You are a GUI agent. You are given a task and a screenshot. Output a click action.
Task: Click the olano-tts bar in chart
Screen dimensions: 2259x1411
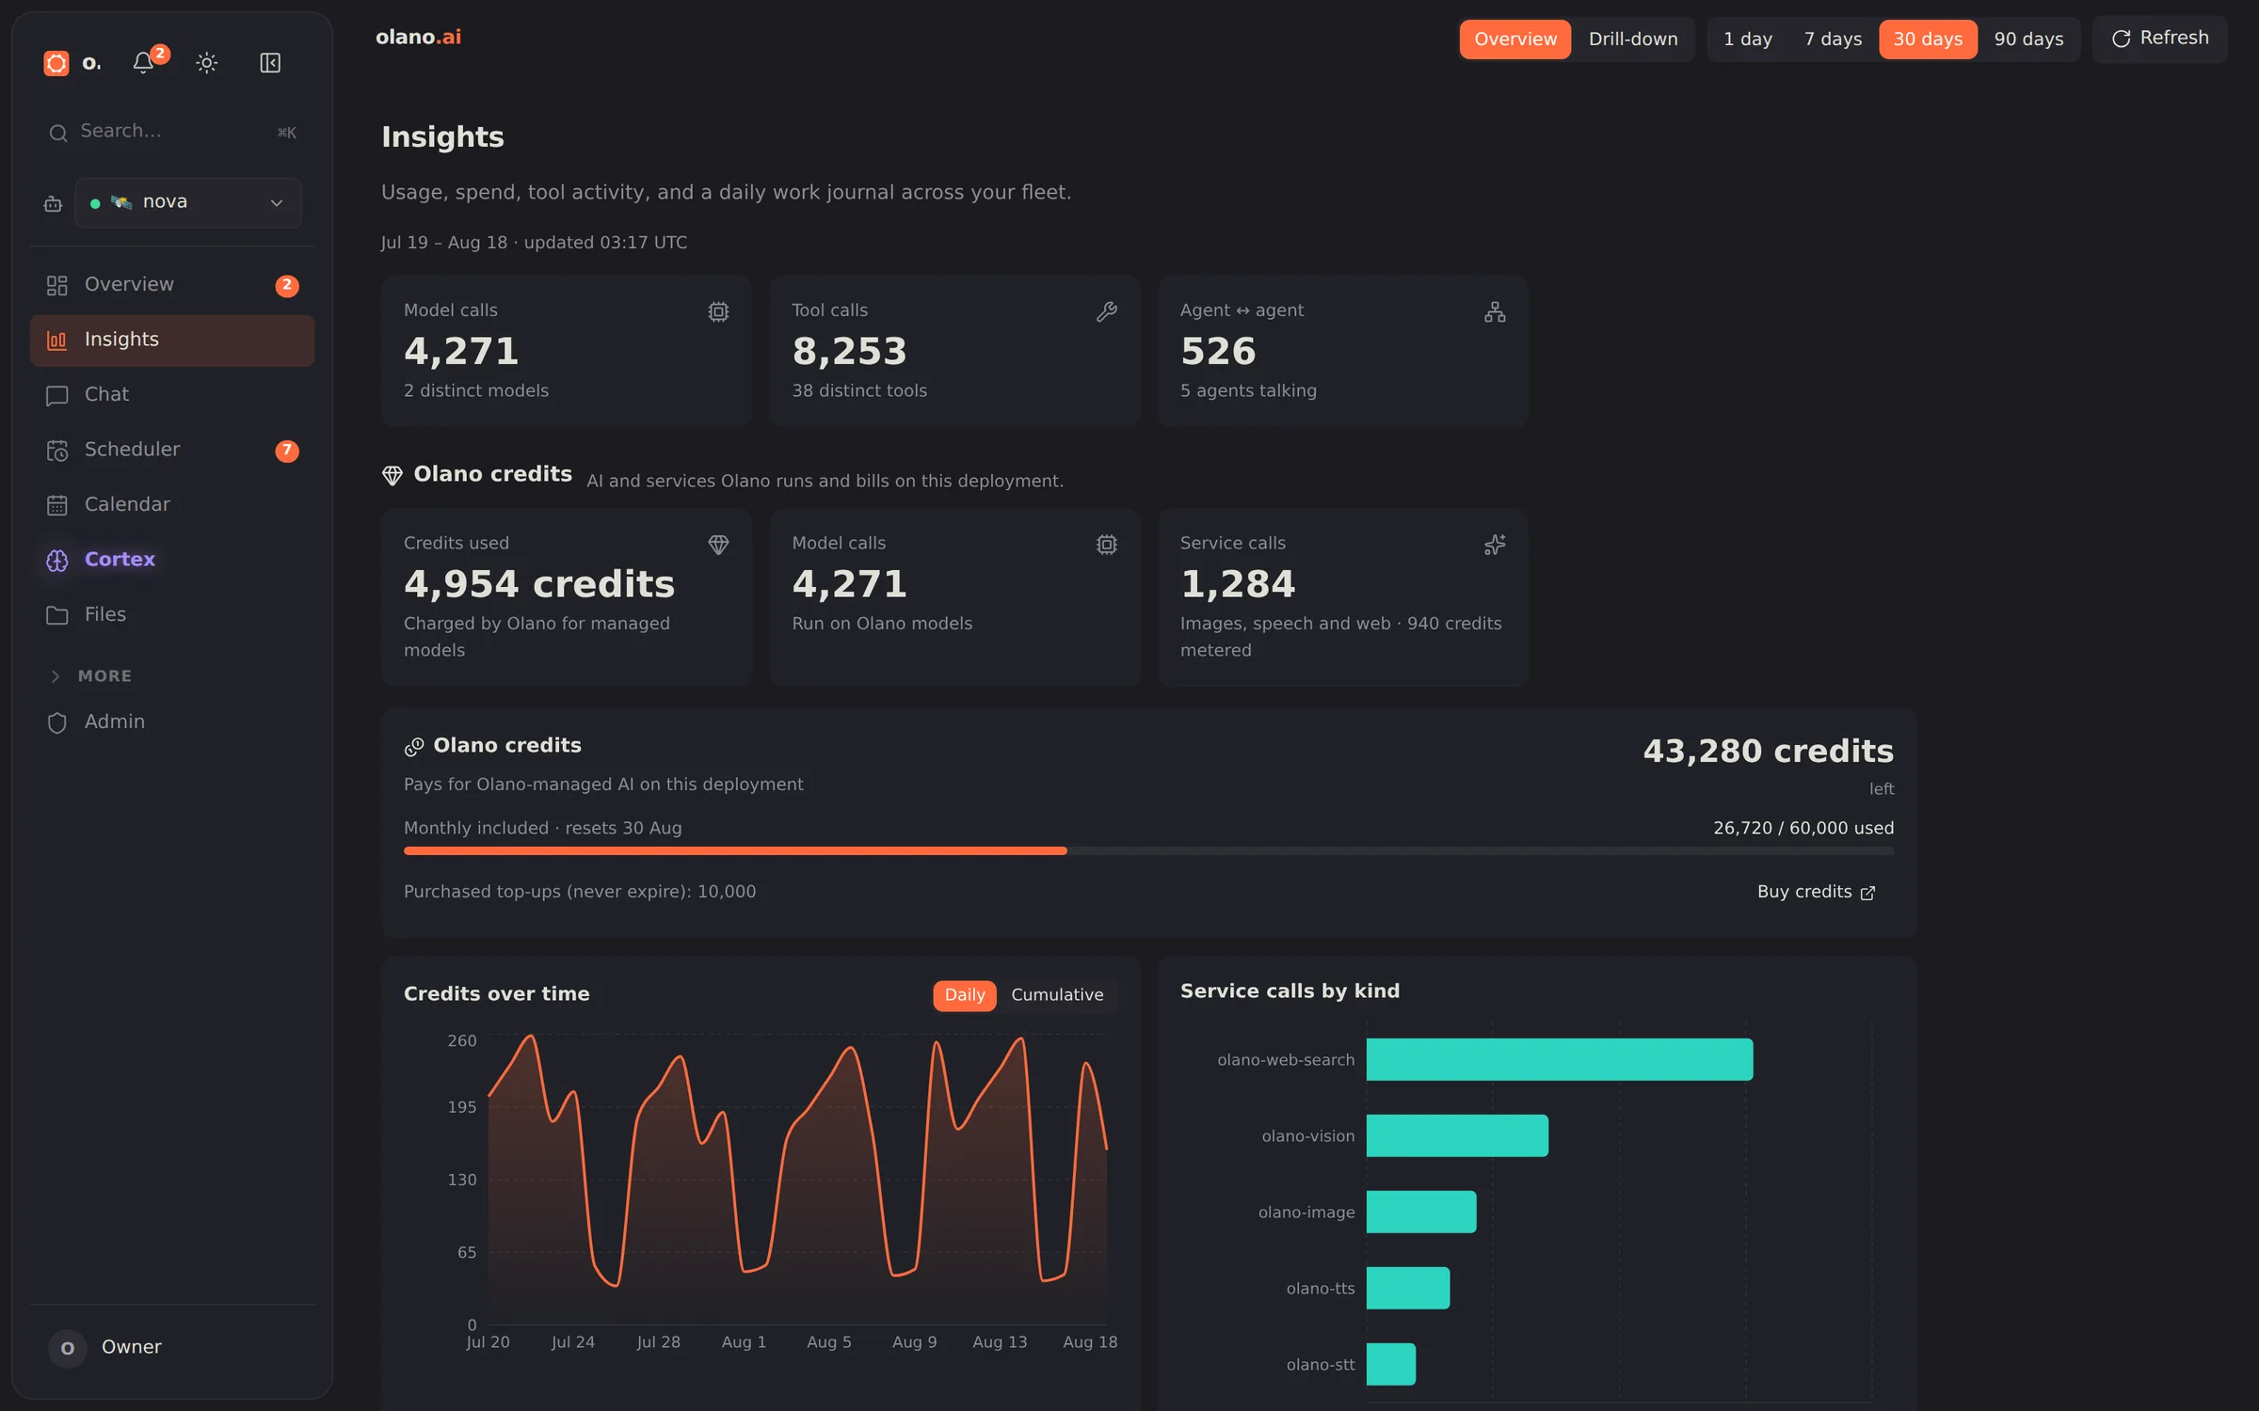pyautogui.click(x=1408, y=1289)
